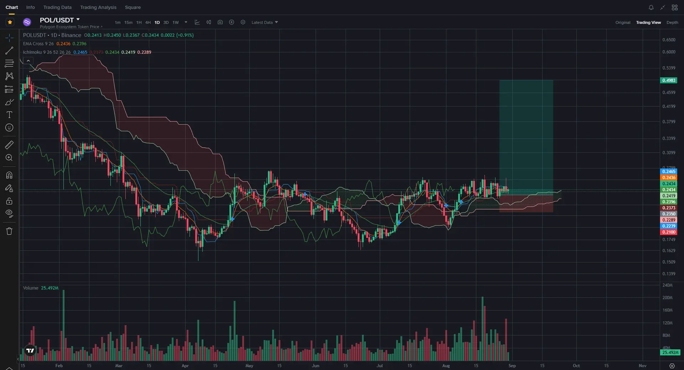Screen dimensions: 684x370
Task: Switch to the Original chart view
Action: [623, 22]
